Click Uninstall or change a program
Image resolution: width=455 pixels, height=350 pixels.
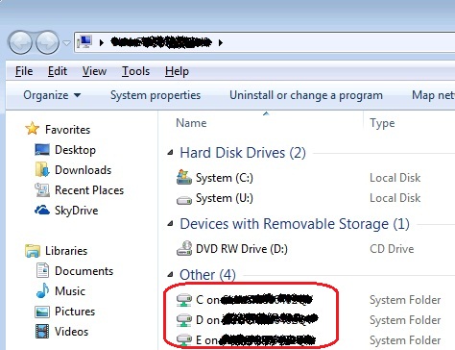click(x=306, y=95)
